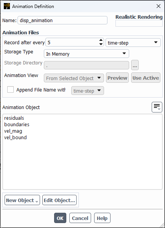Click the Help button
This screenshot has height=228, width=165.
point(102,218)
